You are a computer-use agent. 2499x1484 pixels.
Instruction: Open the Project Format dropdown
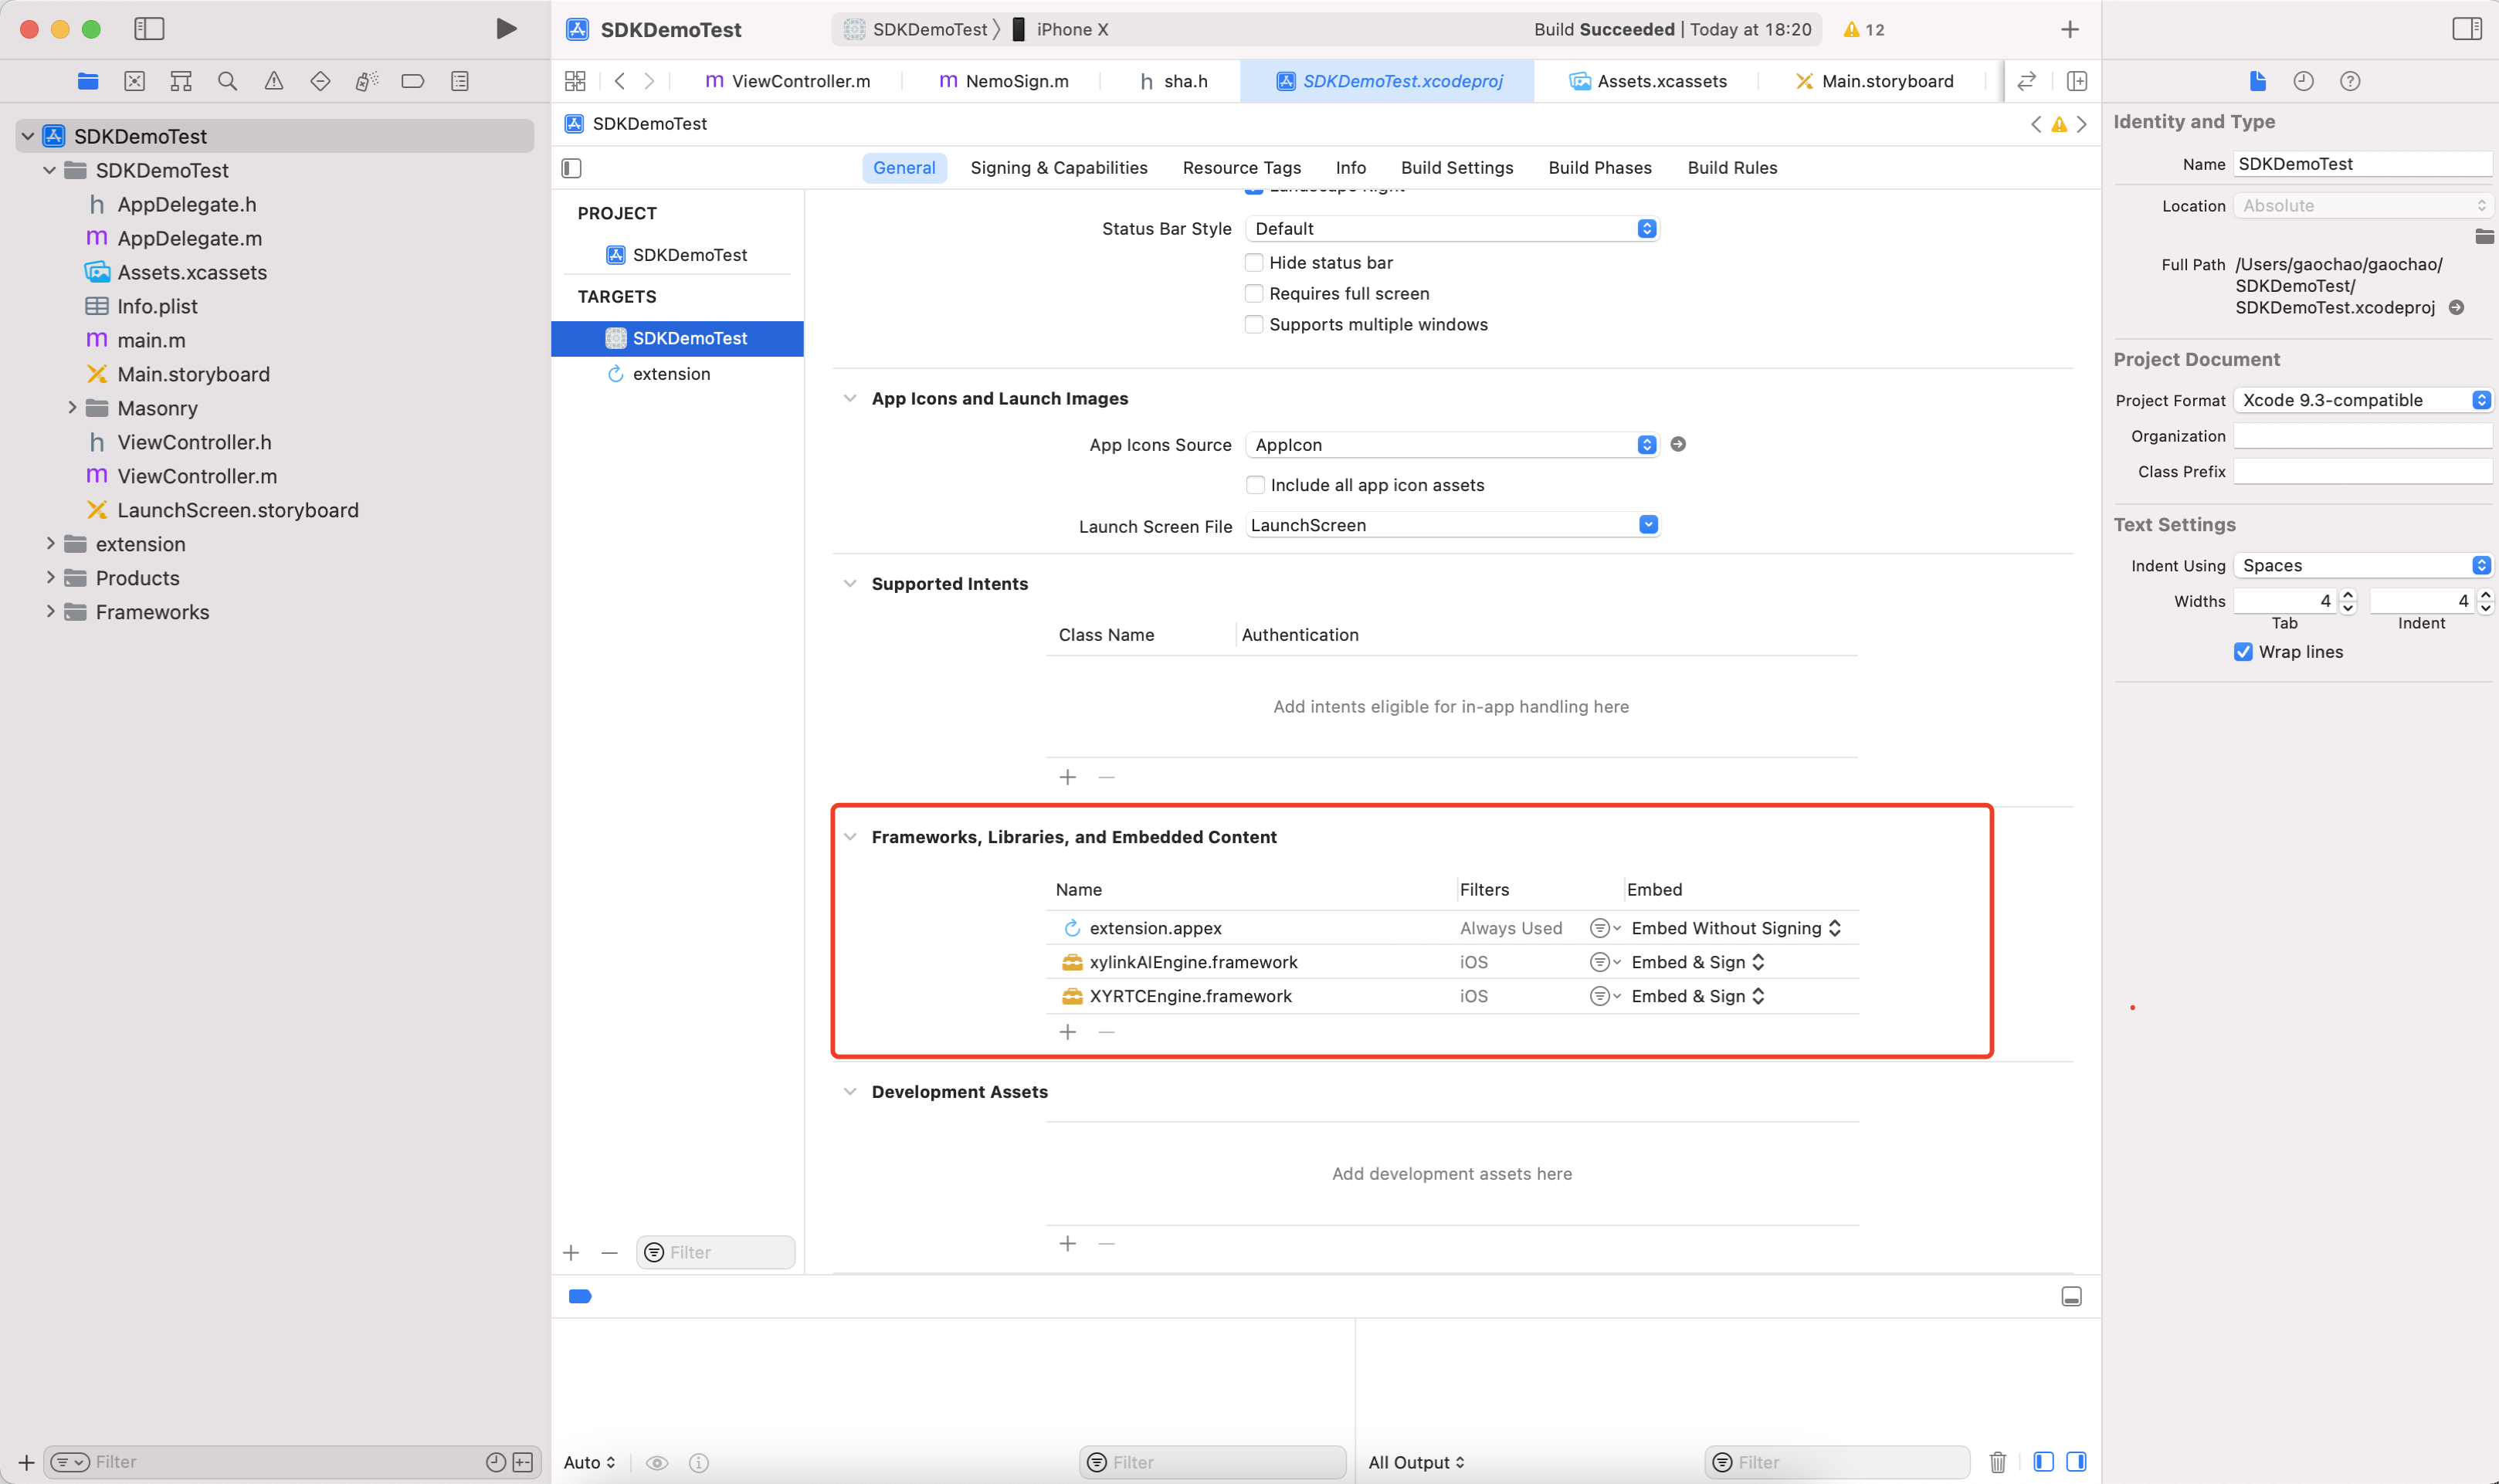click(x=2362, y=400)
